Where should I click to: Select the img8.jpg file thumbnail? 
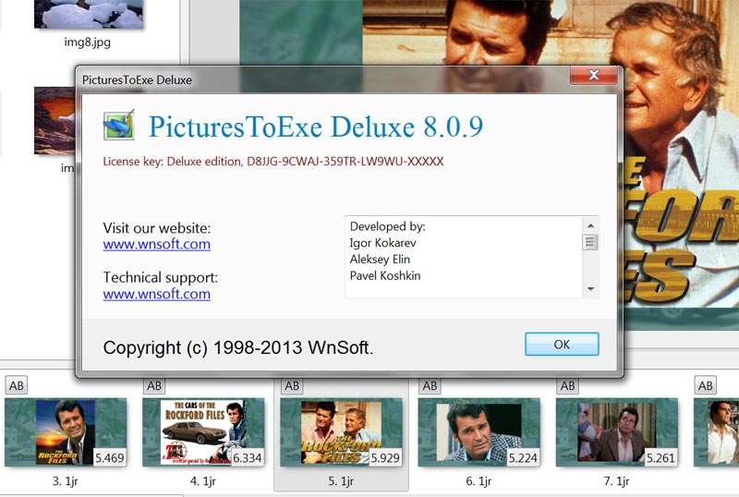(89, 14)
